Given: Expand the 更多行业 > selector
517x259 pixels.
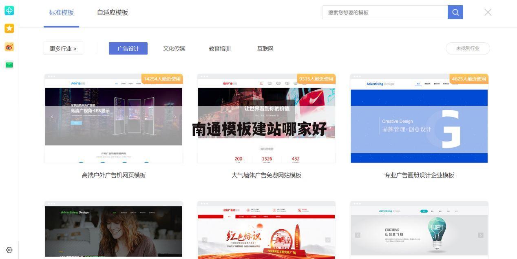Looking at the screenshot, I should 63,48.
